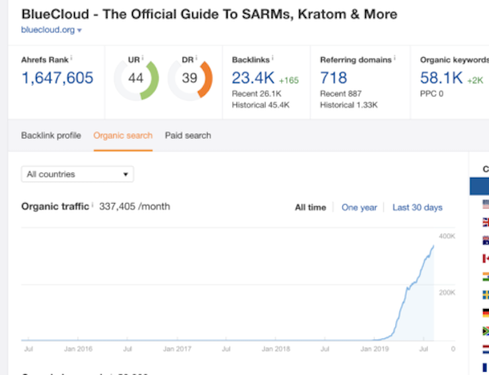Click the India flag icon
489x375 pixels.
[486, 276]
